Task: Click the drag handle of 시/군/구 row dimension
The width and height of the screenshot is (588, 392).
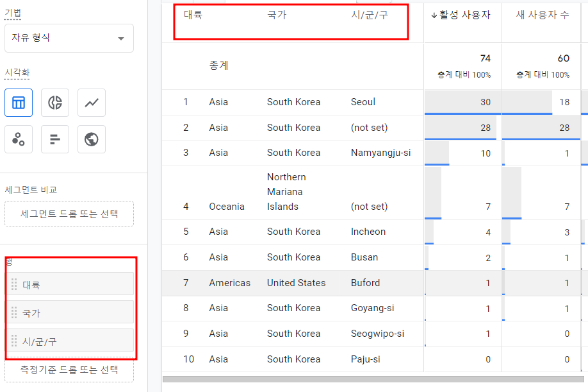Action: (x=14, y=341)
